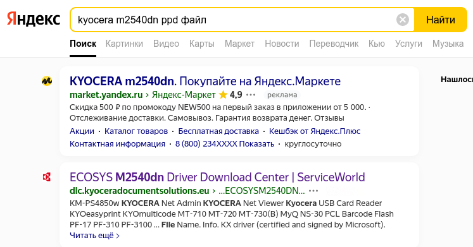The height and width of the screenshot is (247, 473).
Task: Show the full 8 (800) 234XXXX phone number
Action: coord(225,144)
